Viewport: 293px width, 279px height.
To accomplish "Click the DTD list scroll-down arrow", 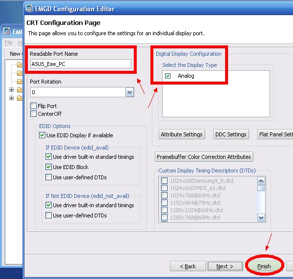I will coord(261,218).
